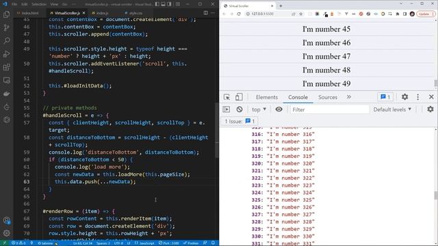
Task: Open the tab search chevron in the browser
Action: pyautogui.click(x=401, y=3)
